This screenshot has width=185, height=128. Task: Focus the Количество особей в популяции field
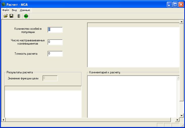[55, 30]
